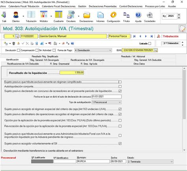Click the trash delete icon

(13, 43)
